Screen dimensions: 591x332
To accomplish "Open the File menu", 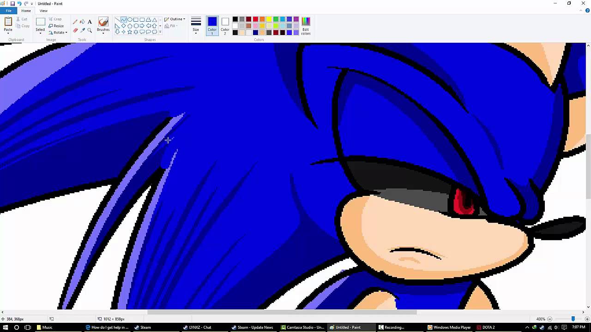I will tap(8, 11).
